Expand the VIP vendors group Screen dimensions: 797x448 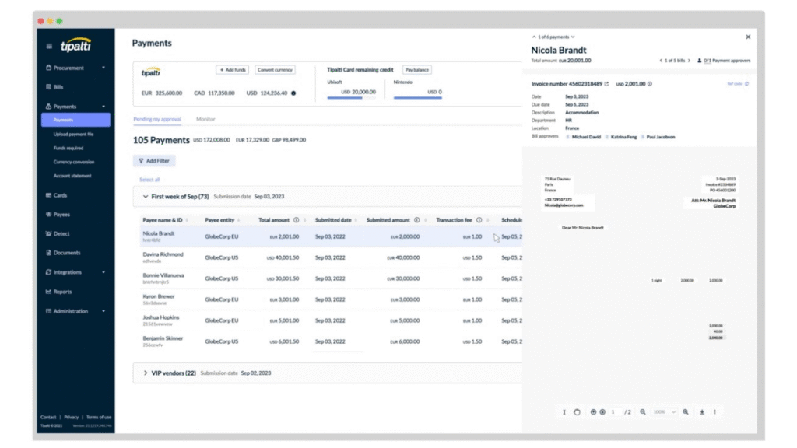[145, 373]
